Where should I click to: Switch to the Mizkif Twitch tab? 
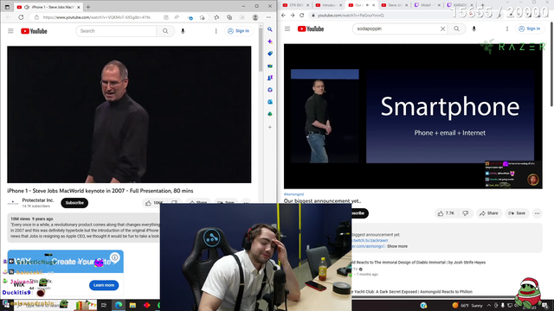(427, 5)
